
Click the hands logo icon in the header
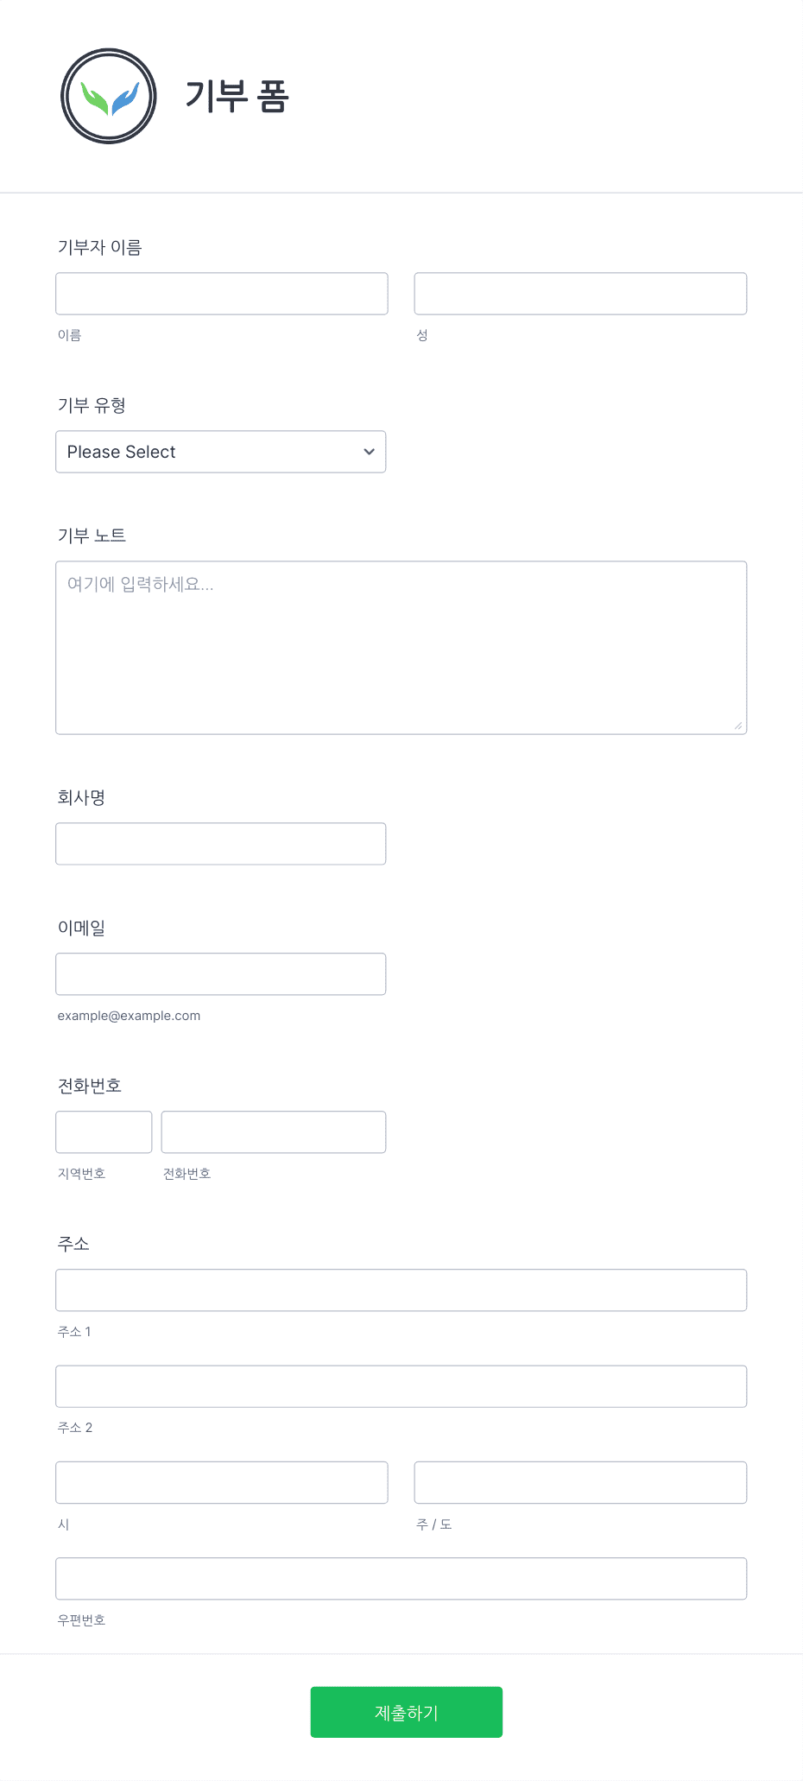click(x=109, y=96)
